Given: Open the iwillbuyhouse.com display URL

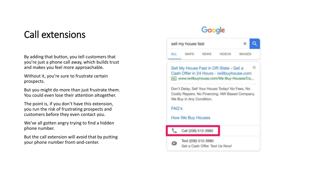Looking at the screenshot, I should click(x=216, y=78).
